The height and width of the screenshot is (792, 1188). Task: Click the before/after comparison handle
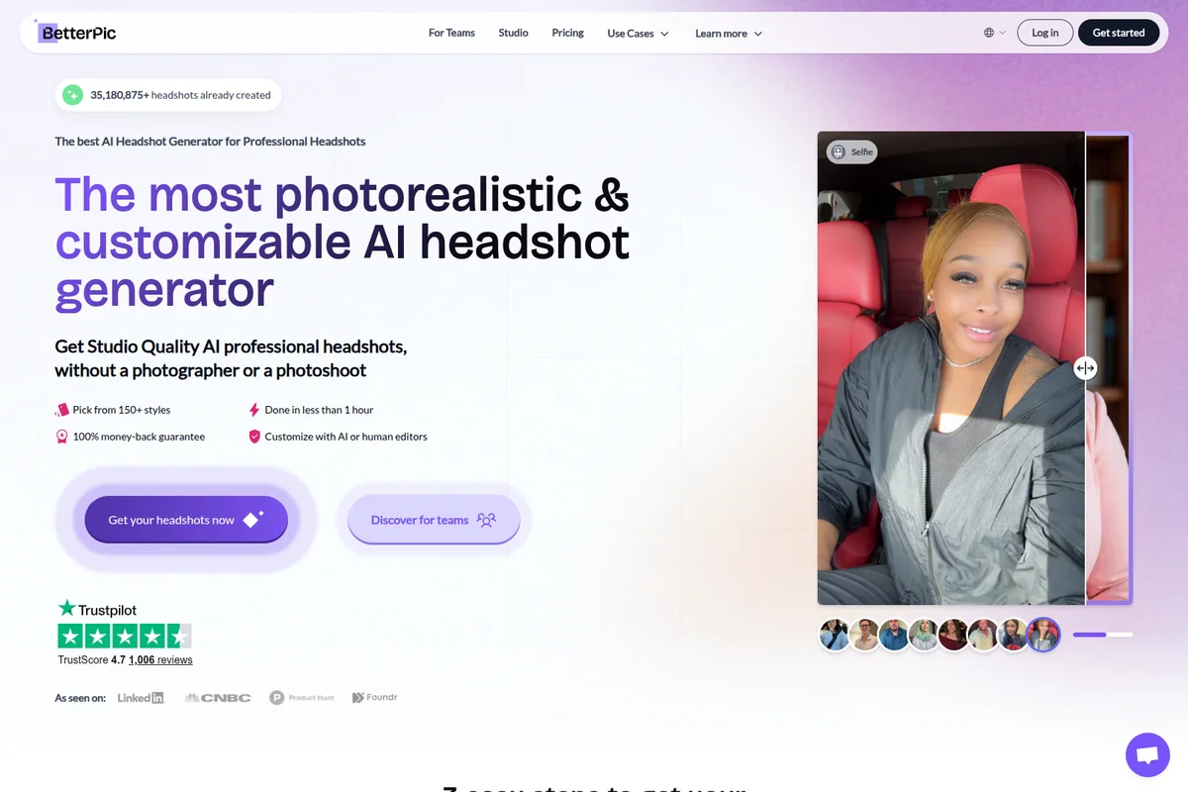1085,367
